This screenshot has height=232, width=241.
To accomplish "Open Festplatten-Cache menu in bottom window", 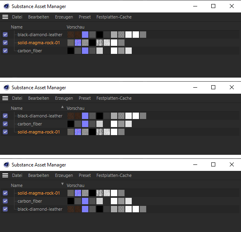I will click(114, 175).
